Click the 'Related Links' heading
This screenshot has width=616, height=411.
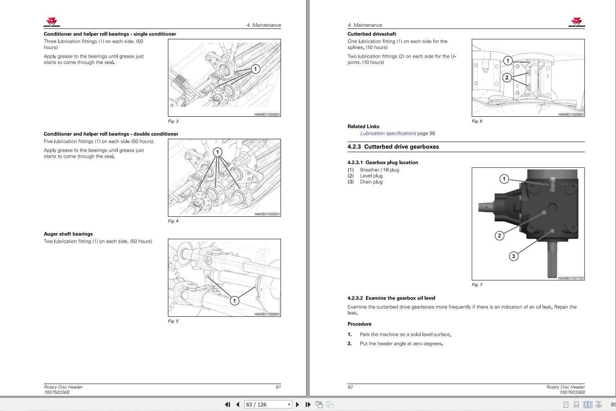click(363, 126)
